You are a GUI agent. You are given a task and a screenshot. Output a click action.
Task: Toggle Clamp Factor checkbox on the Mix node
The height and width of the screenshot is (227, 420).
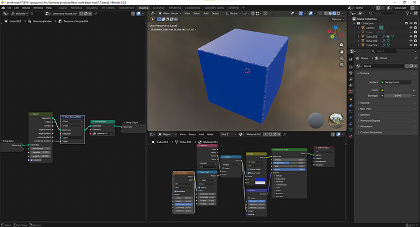point(249,173)
